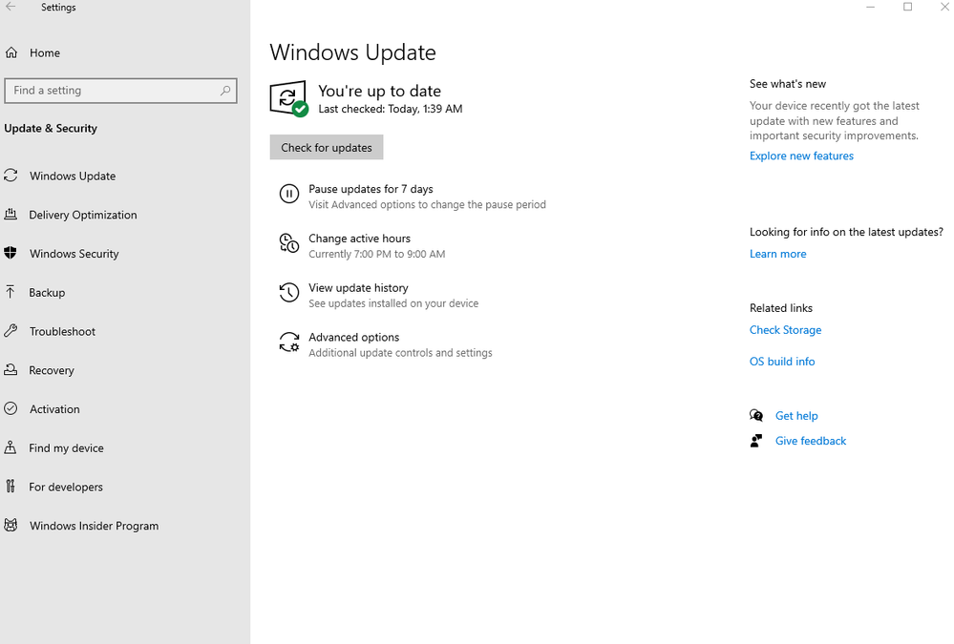Click the Find my device person icon
Viewport: 954px width, 644px height.
[11, 447]
